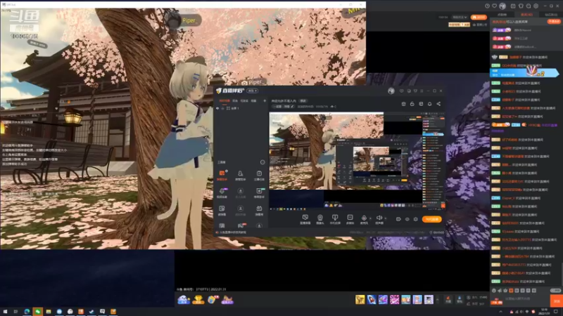
Task: Show hidden tray icons chevron on taskbar
Action: pos(500,312)
